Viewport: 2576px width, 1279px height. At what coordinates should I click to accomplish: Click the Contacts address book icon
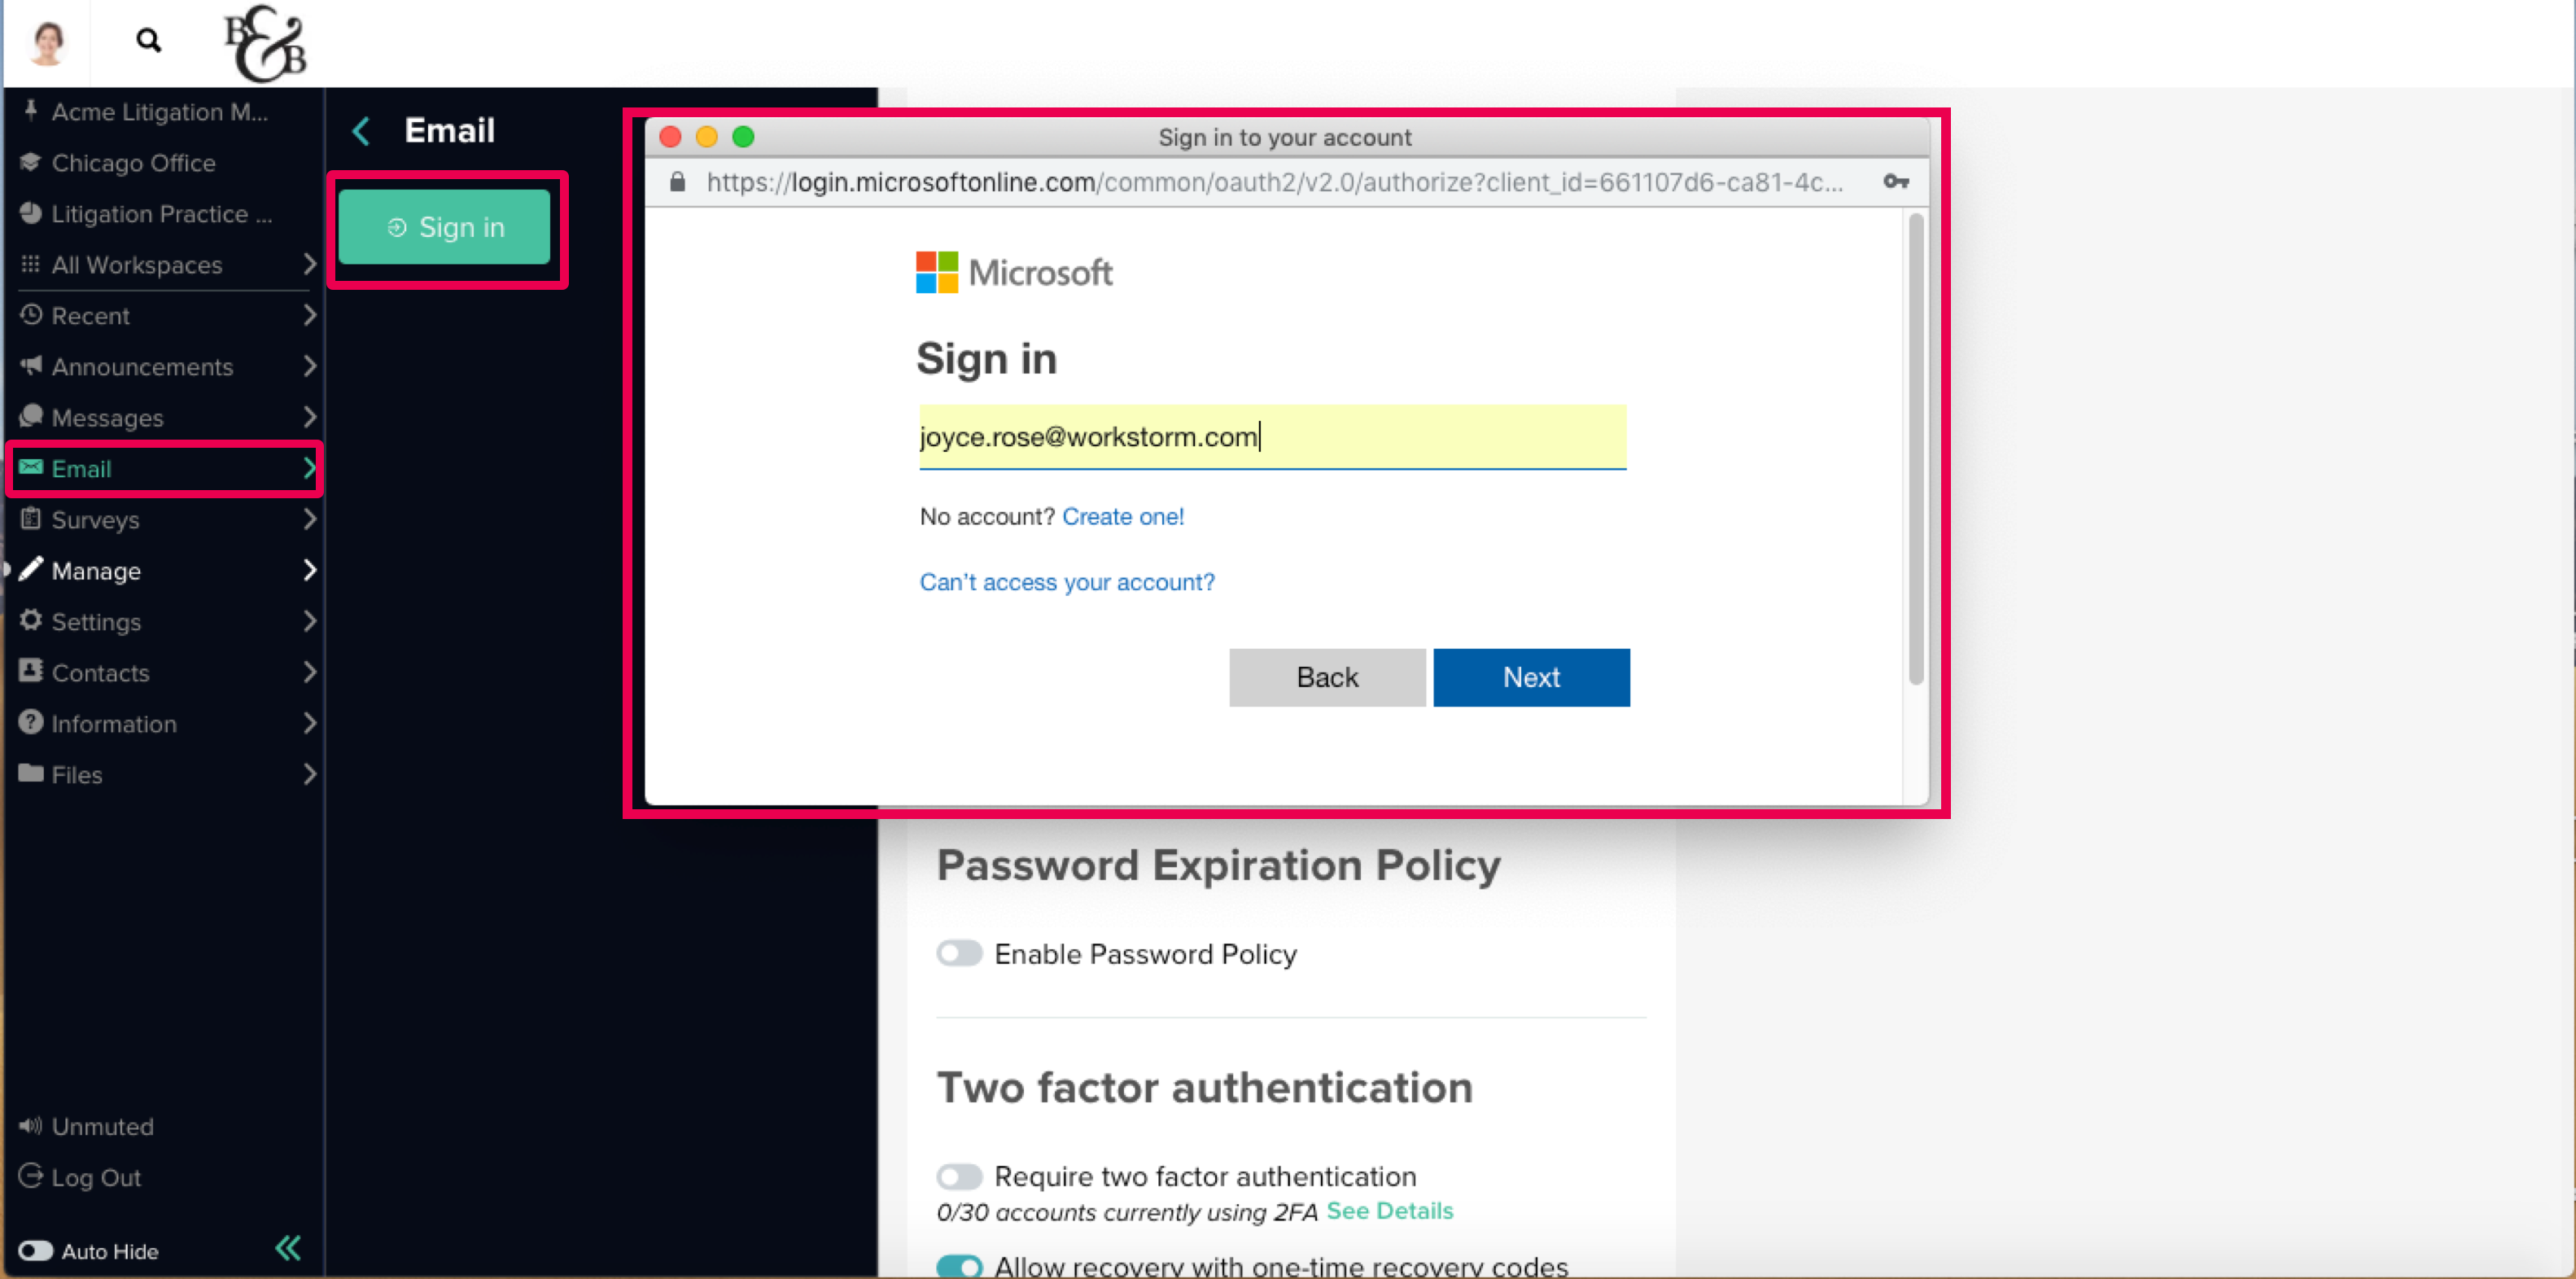[31, 671]
